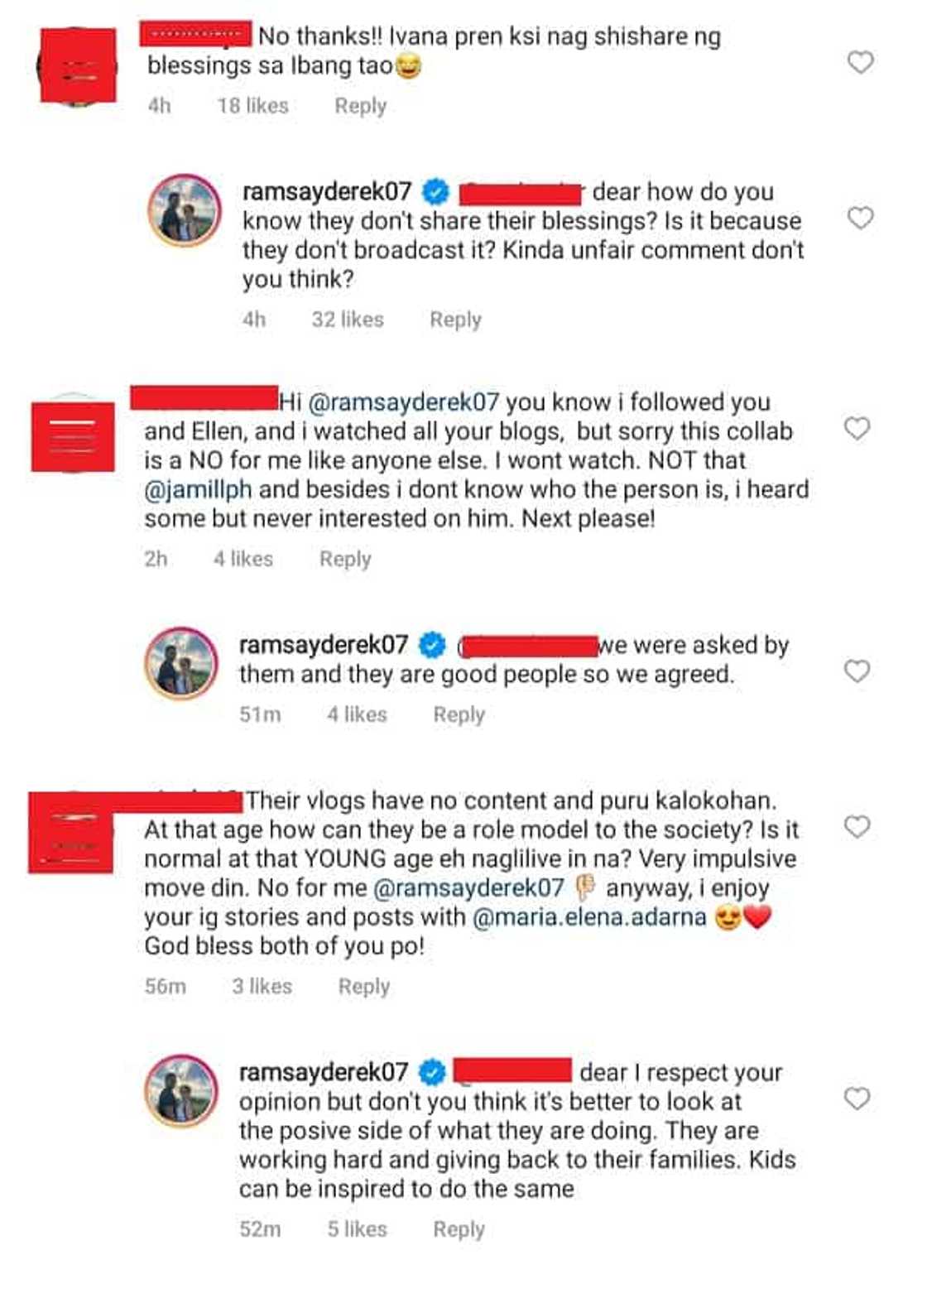The height and width of the screenshot is (1303, 927).
Task: Like Derek's "share their blessings" reply
Action: point(861,218)
